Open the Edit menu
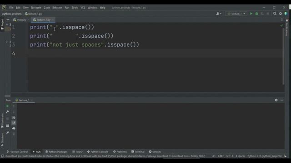Viewport: 291px width, 163px height. coord(18,8)
